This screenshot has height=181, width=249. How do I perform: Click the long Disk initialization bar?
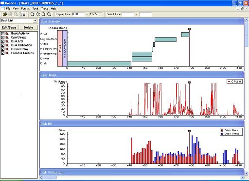pos(99,64)
